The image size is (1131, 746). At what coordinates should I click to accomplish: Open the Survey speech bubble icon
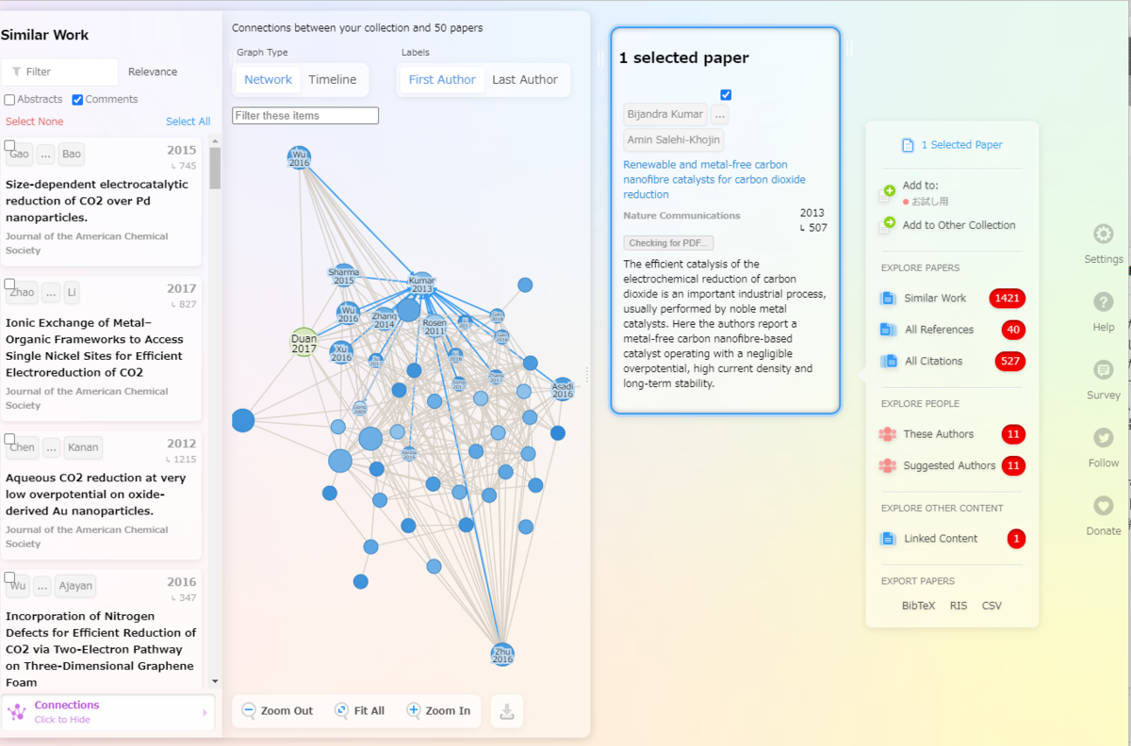(1103, 370)
